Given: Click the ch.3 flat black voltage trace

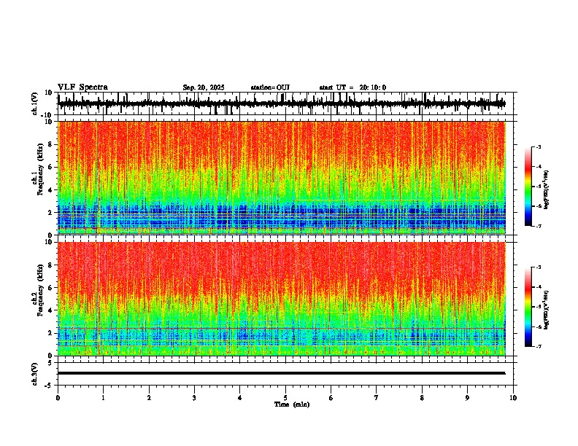Looking at the screenshot, I should [x=282, y=373].
